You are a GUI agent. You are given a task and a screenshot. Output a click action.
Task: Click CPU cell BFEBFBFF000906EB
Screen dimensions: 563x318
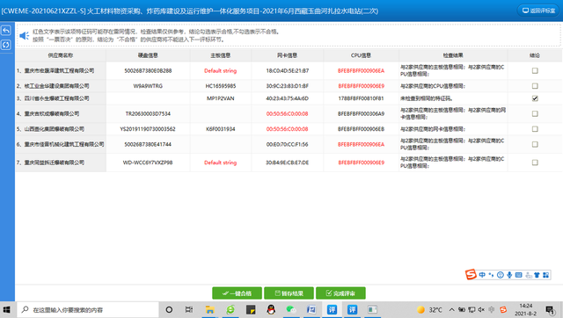(361, 129)
